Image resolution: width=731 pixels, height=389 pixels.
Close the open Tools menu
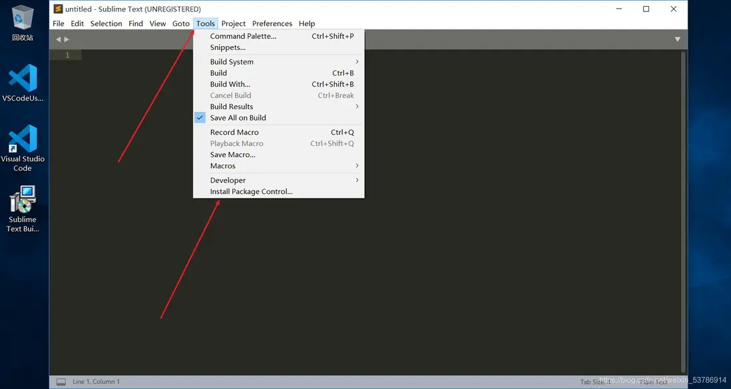click(206, 23)
